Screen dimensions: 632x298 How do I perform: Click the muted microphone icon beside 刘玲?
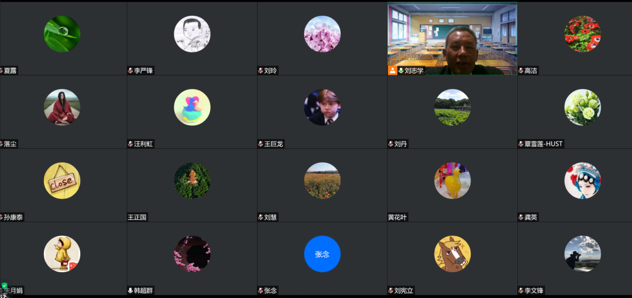[261, 71]
